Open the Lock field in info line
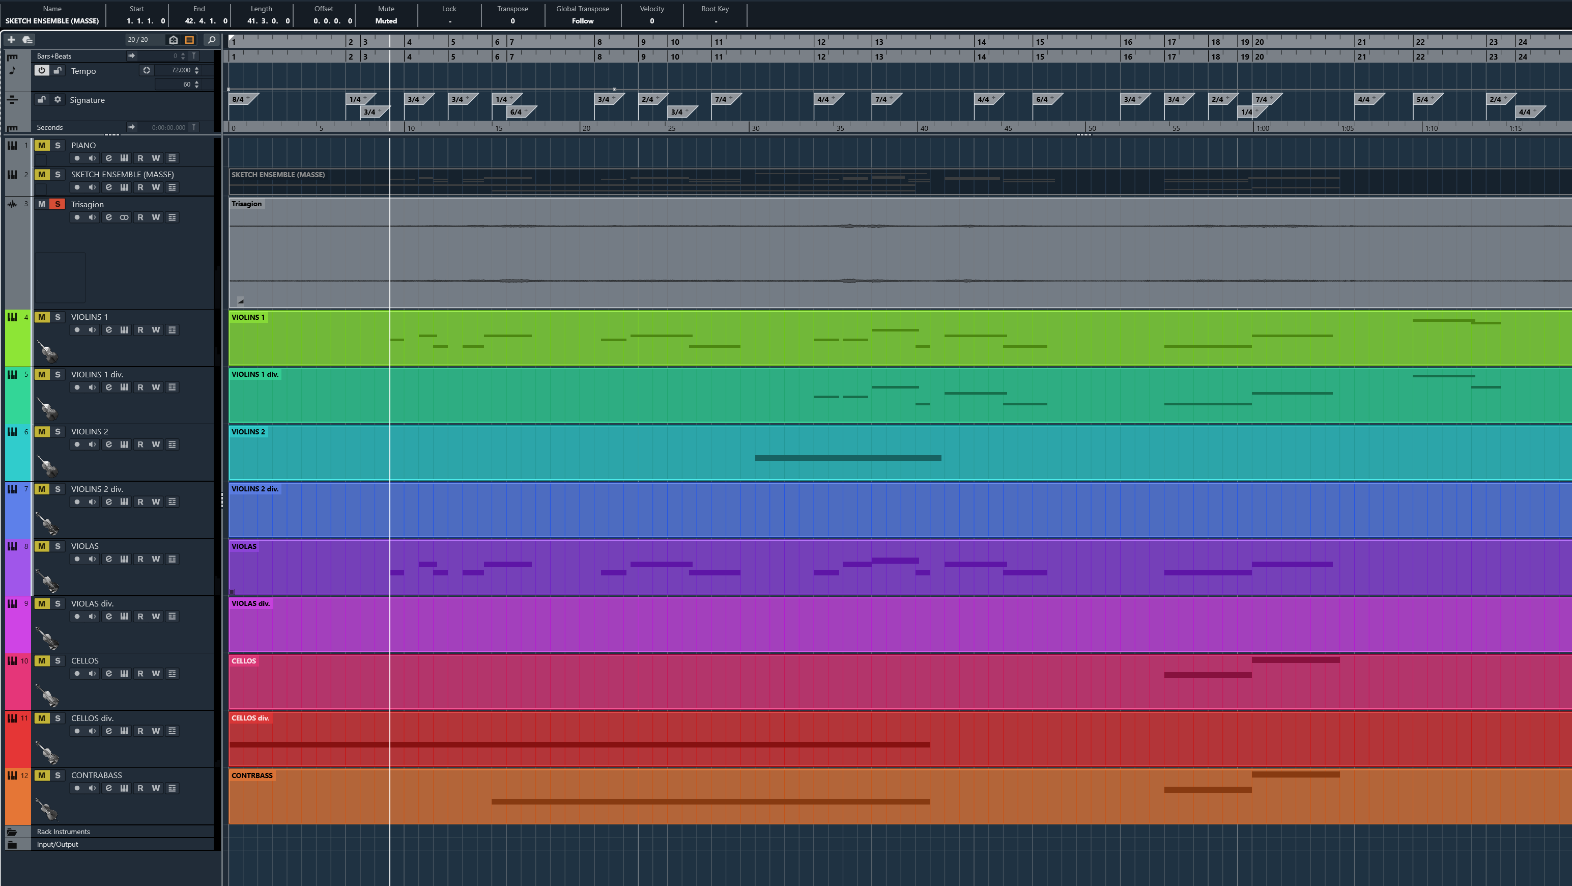The image size is (1572, 886). pyautogui.click(x=449, y=21)
